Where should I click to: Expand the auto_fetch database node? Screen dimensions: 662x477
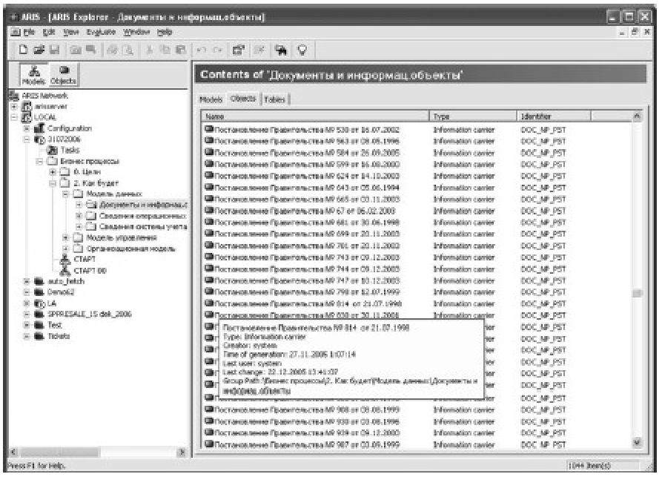pos(27,281)
